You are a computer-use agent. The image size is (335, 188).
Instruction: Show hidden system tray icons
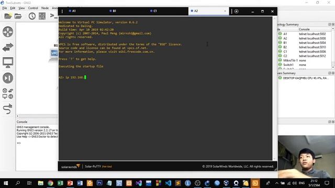(277, 183)
